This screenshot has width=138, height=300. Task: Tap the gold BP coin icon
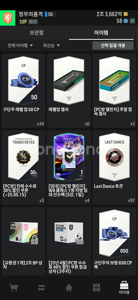click(126, 14)
